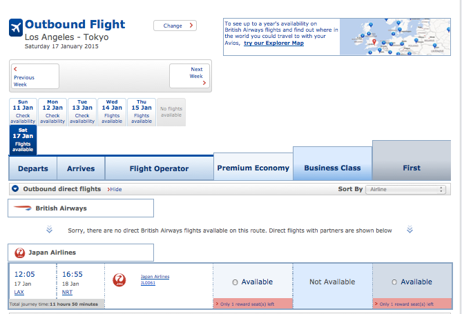Click the Japan Airlines round logo header
462x314 pixels.
click(19, 253)
